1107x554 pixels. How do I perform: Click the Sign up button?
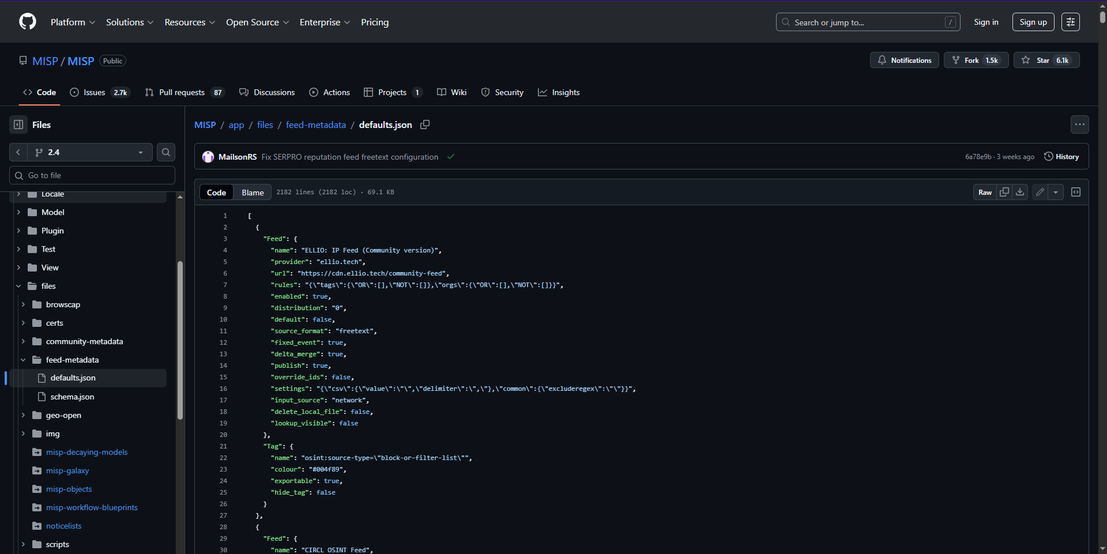coord(1033,22)
